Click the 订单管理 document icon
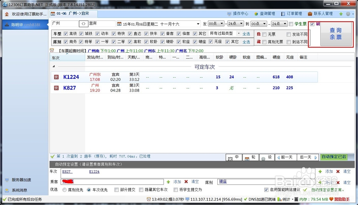The height and width of the screenshot is (205, 358). 283,14
